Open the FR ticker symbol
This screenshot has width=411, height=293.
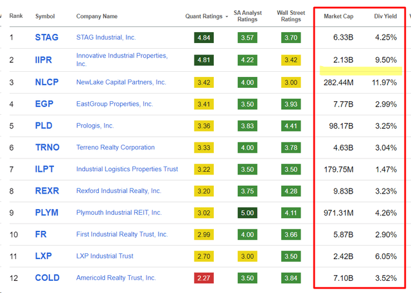40,234
